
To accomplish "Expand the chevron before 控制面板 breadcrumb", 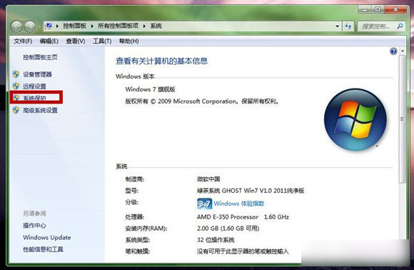I will coord(57,26).
